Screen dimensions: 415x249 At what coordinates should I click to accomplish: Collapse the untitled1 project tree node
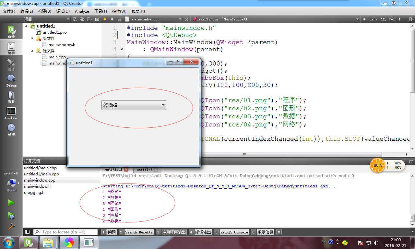pyautogui.click(x=27, y=26)
